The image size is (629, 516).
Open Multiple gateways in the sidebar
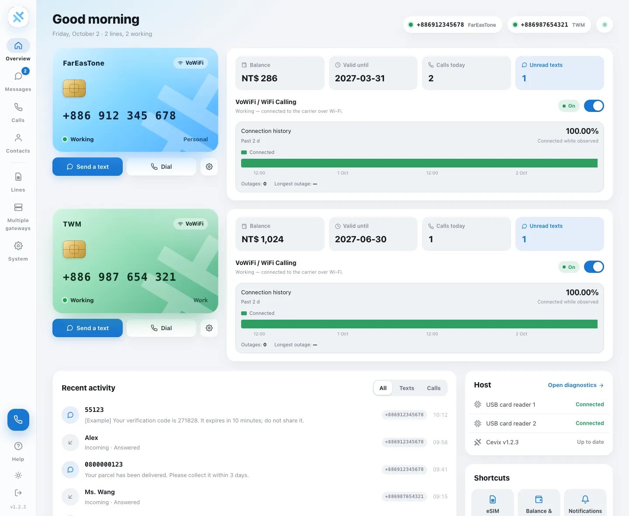(x=18, y=216)
